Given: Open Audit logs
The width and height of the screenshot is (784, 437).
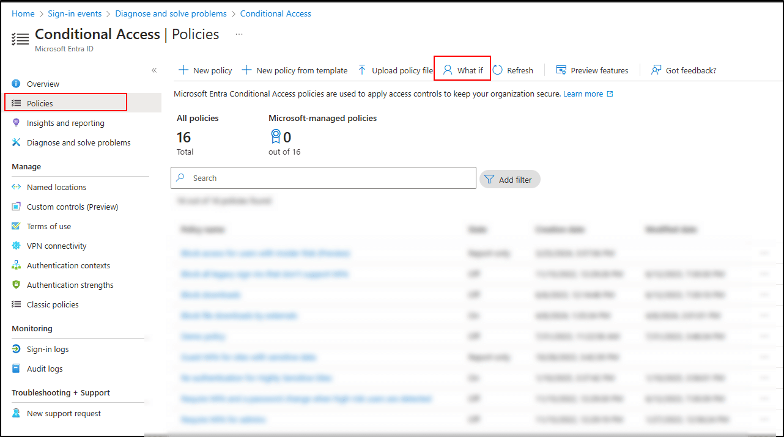Looking at the screenshot, I should [45, 369].
